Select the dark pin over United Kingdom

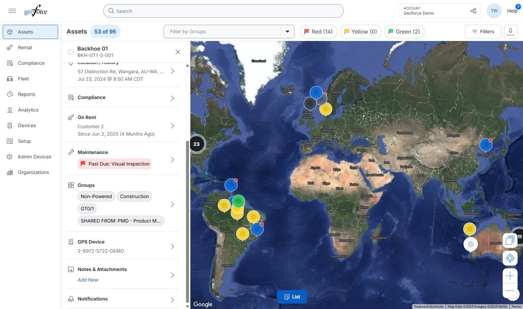coord(310,103)
